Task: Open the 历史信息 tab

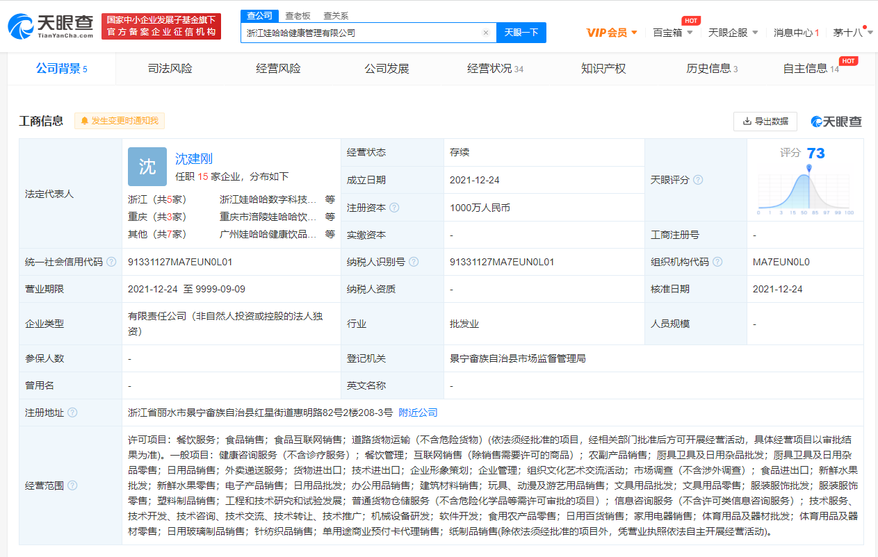Action: click(x=712, y=69)
